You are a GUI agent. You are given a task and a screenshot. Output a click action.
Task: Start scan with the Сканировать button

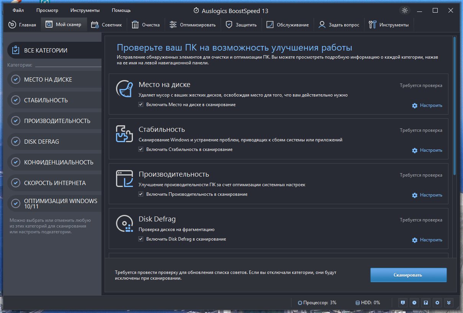[x=409, y=275]
